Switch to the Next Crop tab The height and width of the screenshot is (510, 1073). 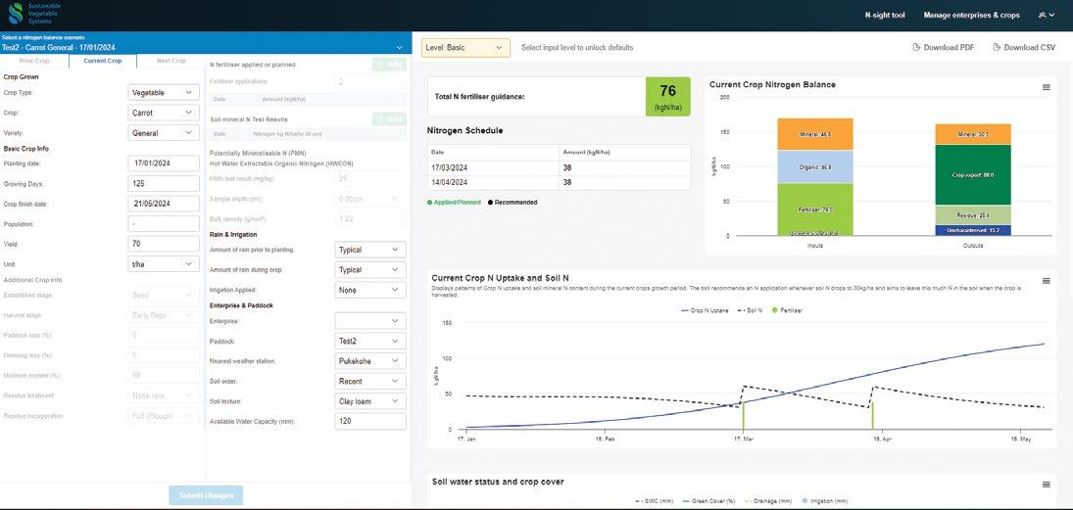171,61
